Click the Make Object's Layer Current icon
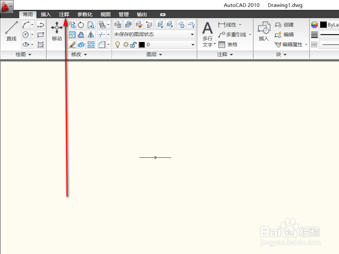339x254 pixels. tap(128, 24)
